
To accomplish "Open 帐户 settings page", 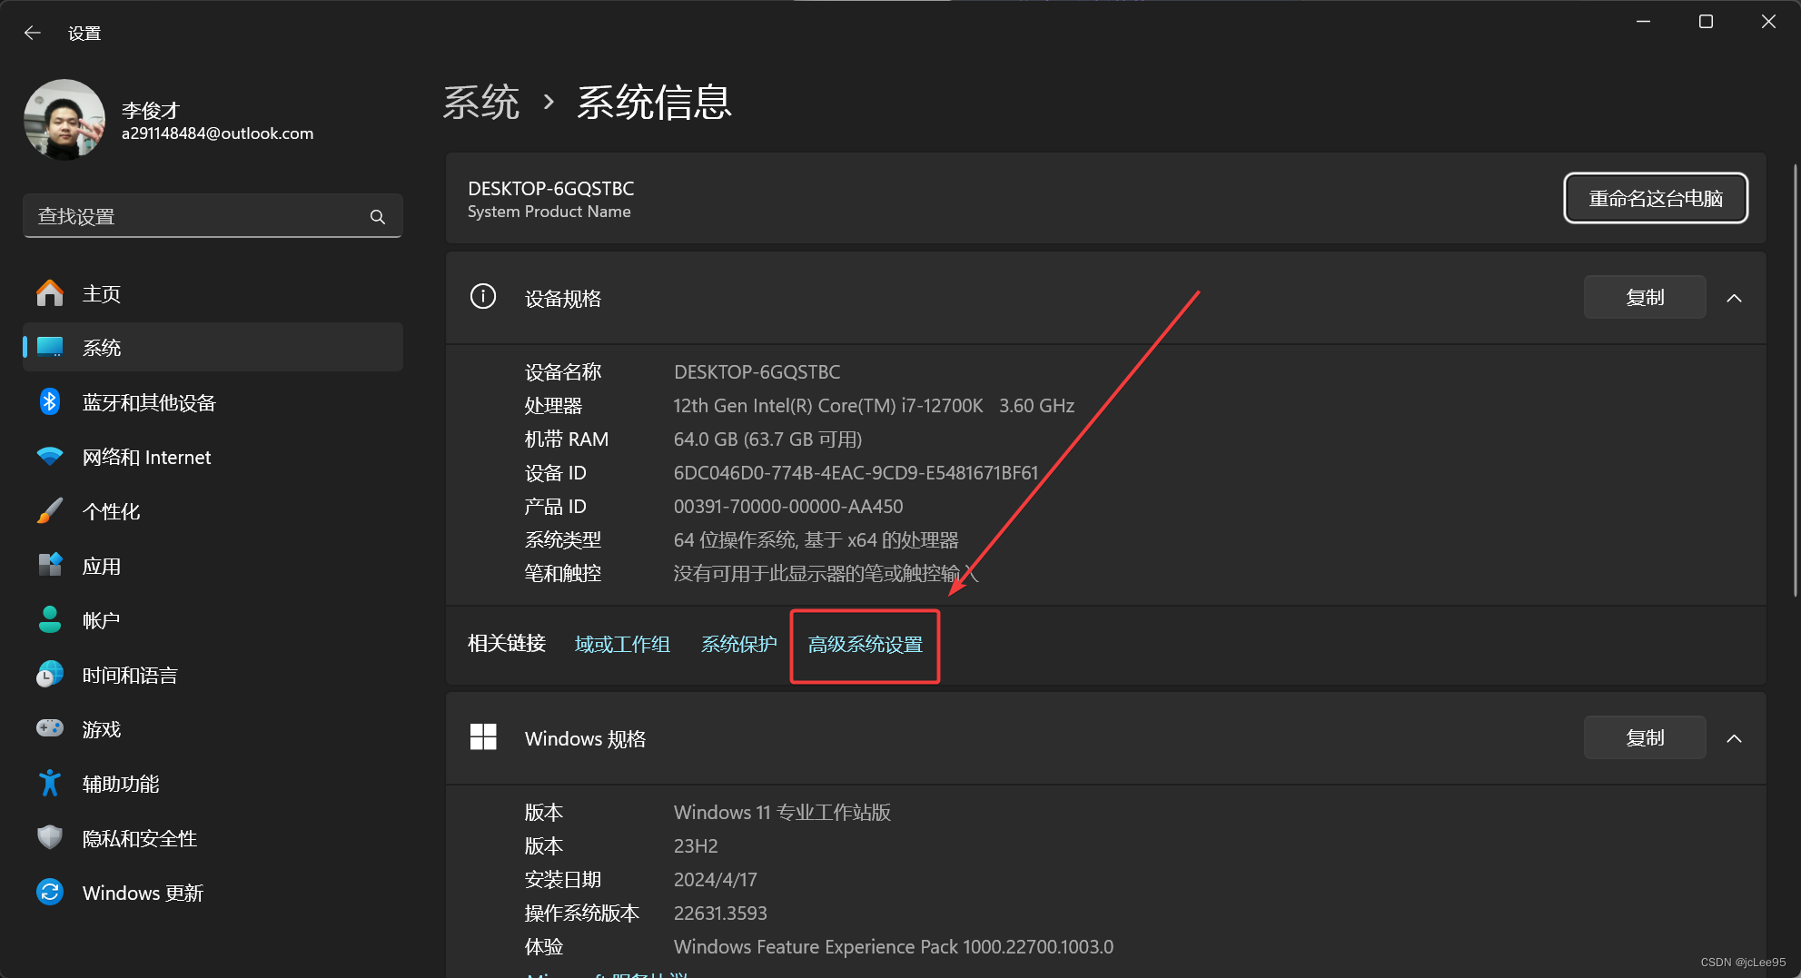I will [x=213, y=619].
